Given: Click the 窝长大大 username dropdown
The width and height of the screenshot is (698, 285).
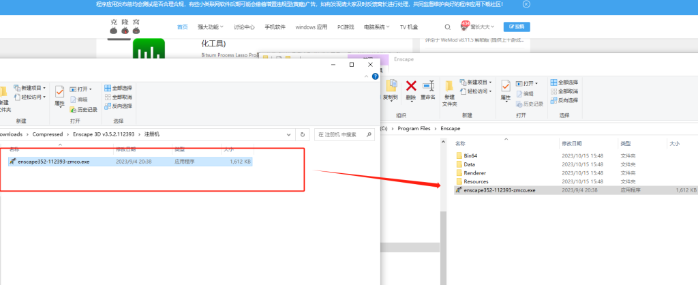Looking at the screenshot, I should tap(483, 27).
